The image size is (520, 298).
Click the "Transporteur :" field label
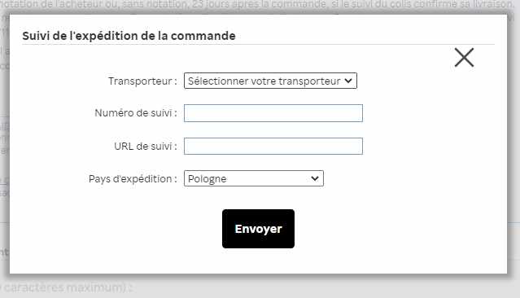142,81
